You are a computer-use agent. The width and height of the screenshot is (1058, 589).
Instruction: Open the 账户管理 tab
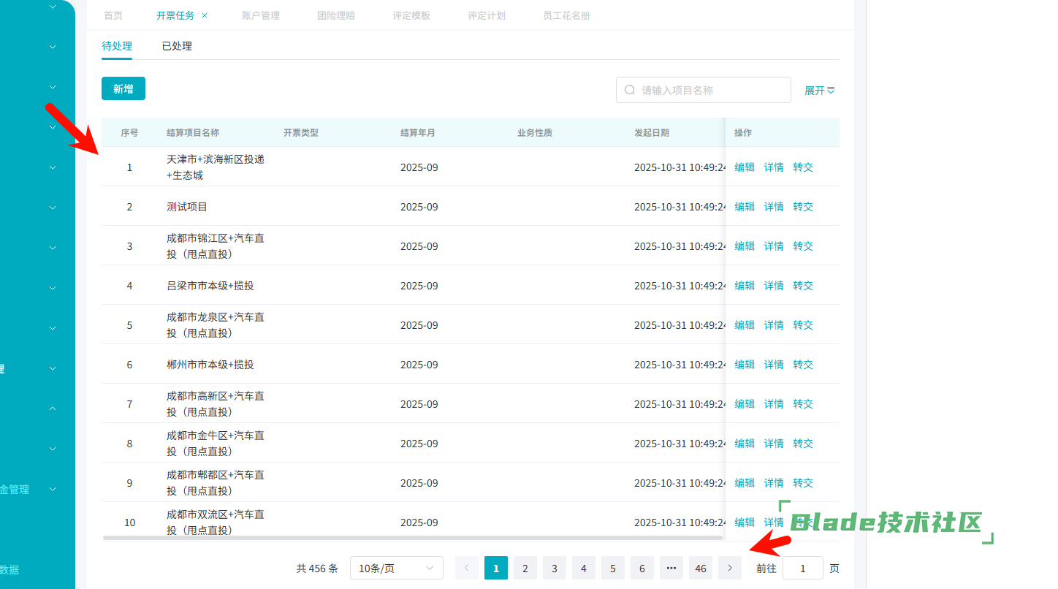tap(261, 15)
